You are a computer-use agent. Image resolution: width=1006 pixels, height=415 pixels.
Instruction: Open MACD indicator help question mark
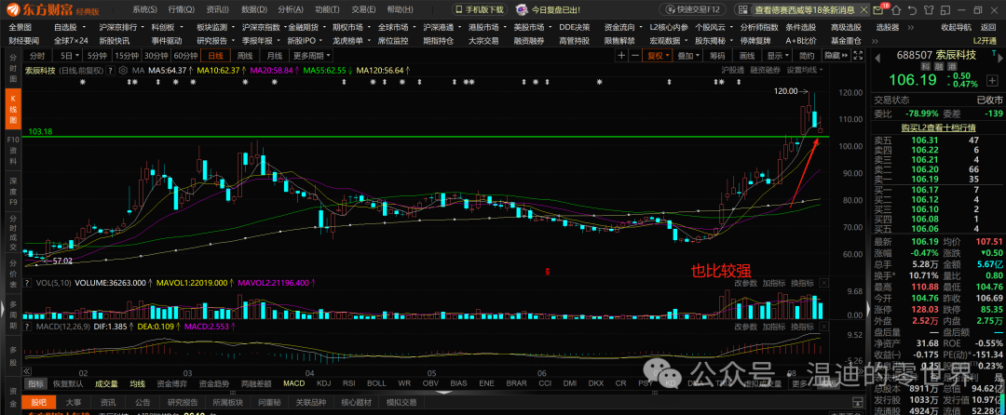pyautogui.click(x=26, y=326)
